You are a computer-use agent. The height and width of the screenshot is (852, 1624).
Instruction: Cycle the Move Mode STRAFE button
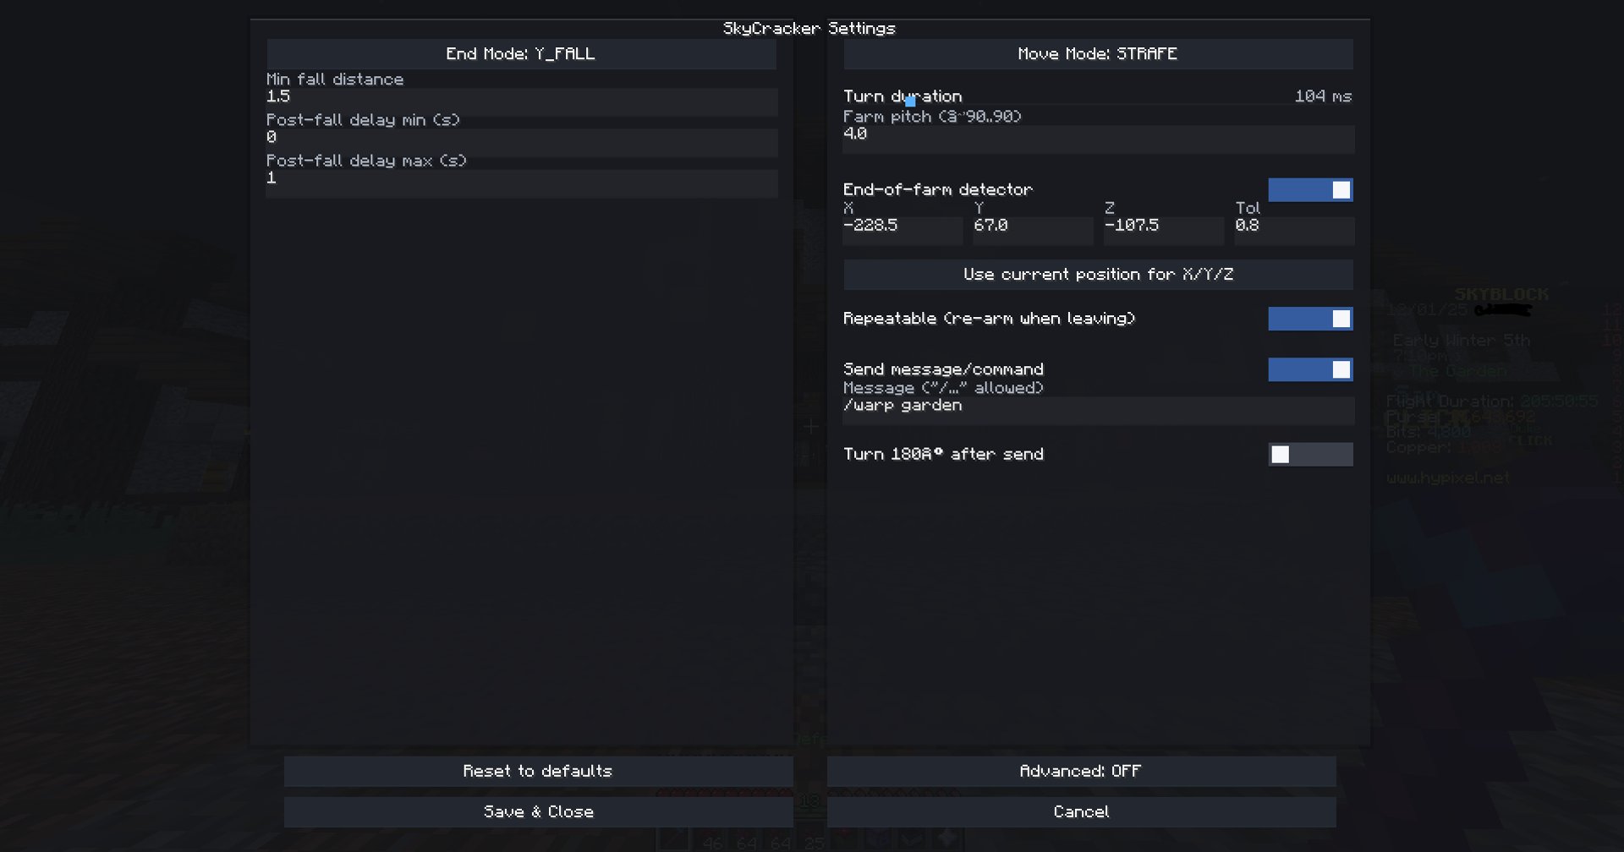pyautogui.click(x=1098, y=54)
